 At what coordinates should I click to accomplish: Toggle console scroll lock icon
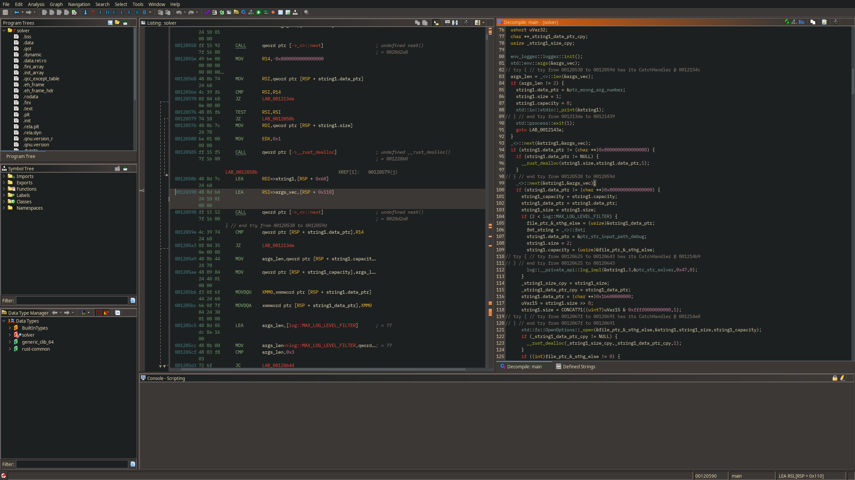click(835, 378)
